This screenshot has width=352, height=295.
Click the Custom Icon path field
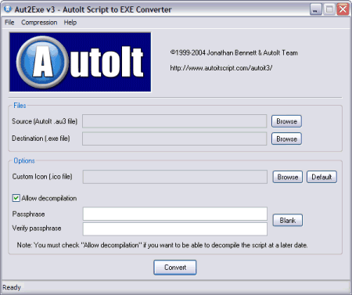[175, 177]
